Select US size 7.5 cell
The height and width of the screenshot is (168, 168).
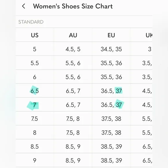pyautogui.click(x=34, y=119)
